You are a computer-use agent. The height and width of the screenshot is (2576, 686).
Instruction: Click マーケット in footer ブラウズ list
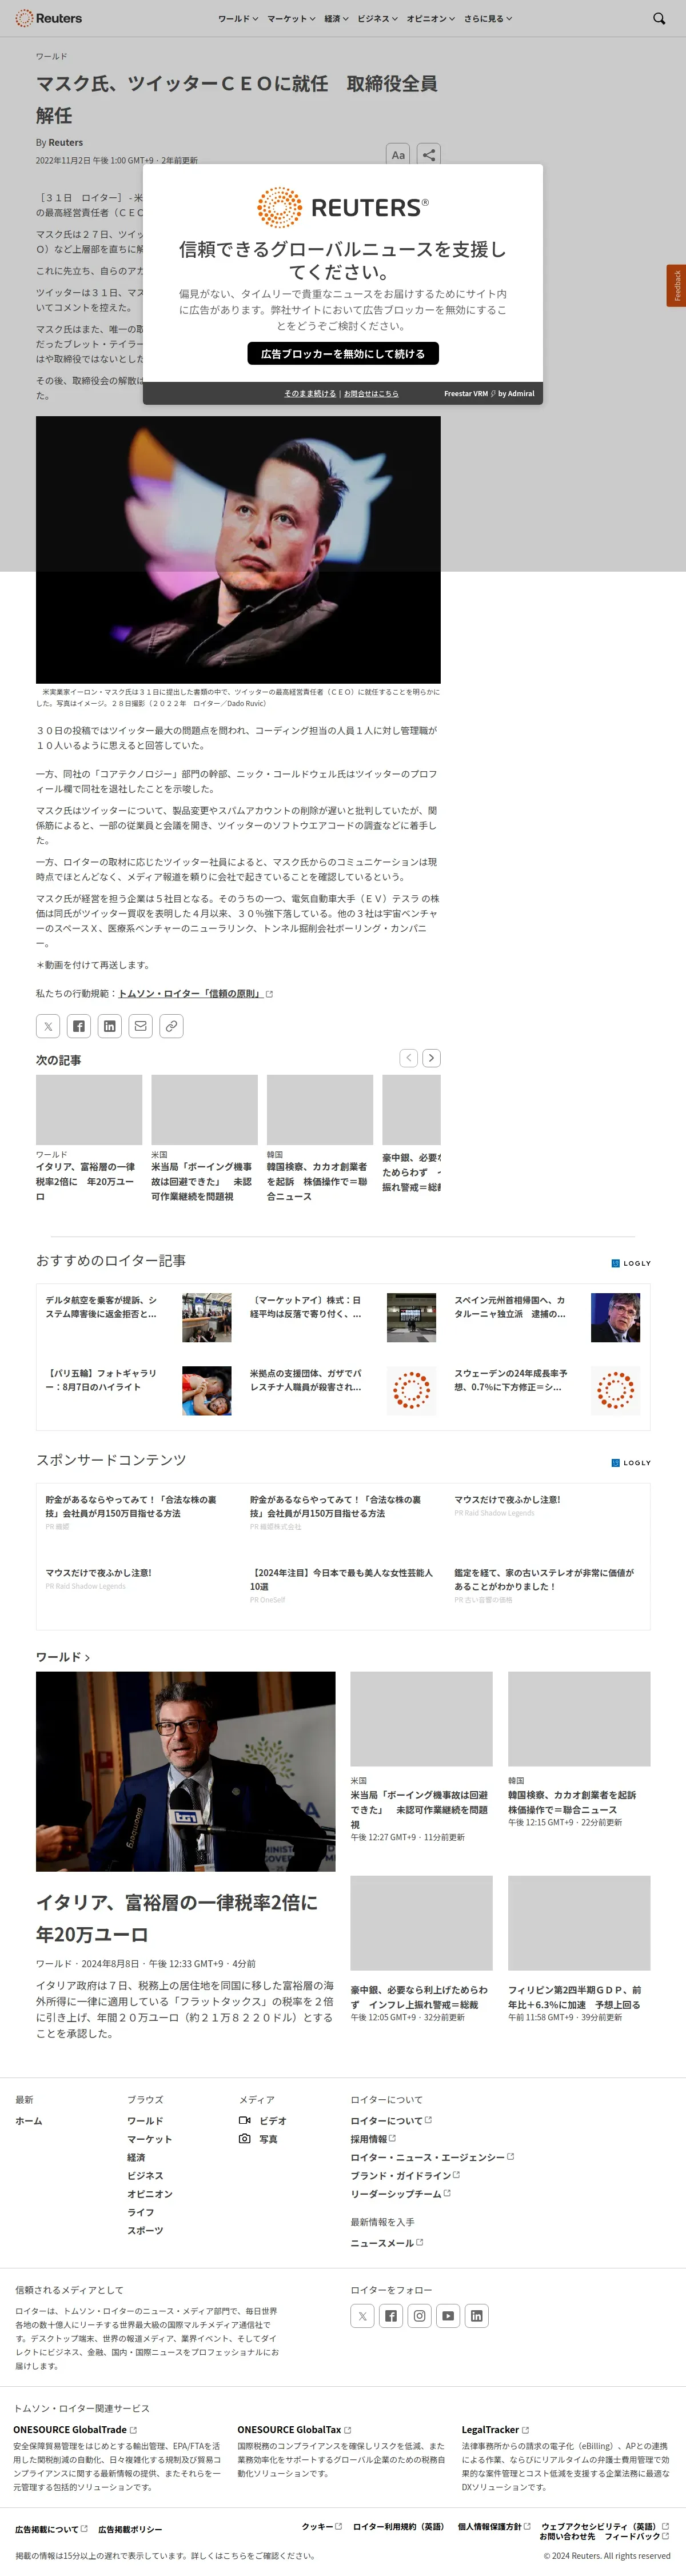point(149,2139)
